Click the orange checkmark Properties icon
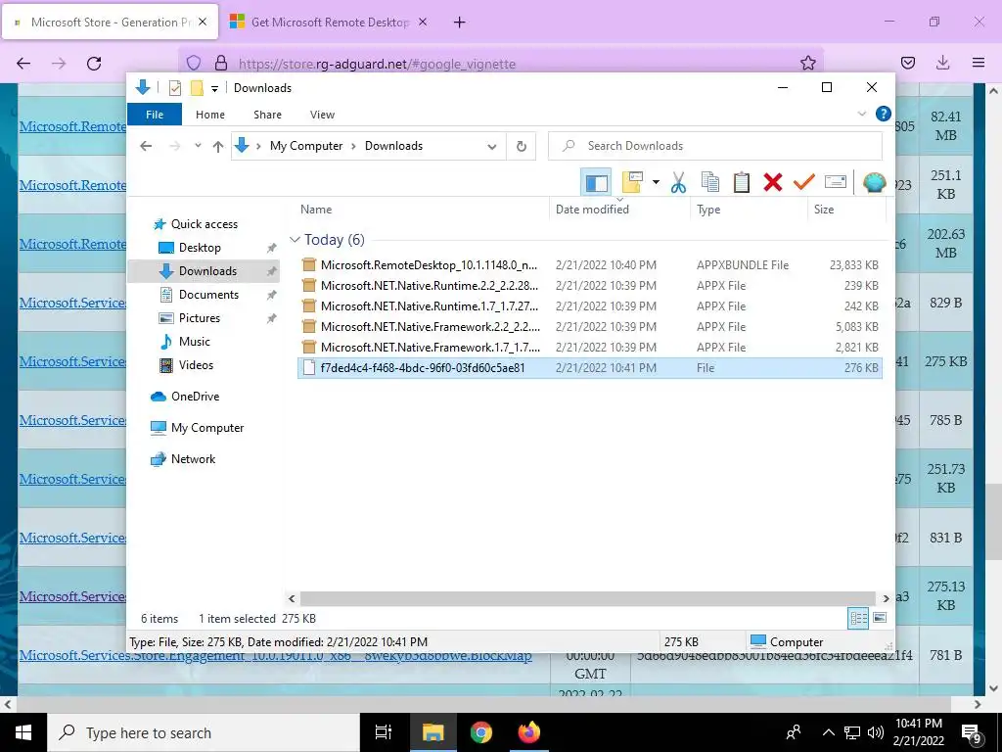 (804, 182)
